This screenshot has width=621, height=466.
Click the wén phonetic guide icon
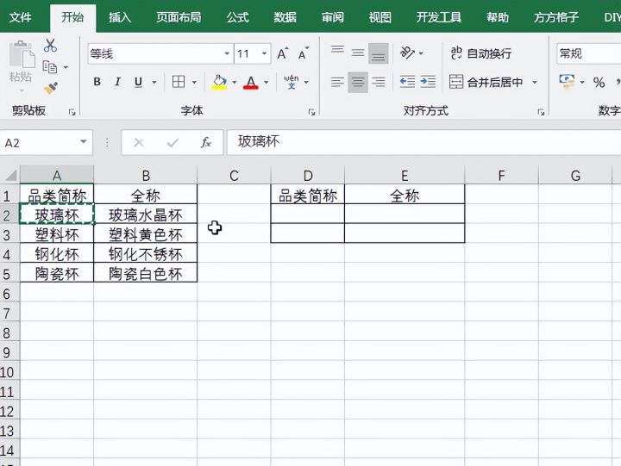point(292,82)
